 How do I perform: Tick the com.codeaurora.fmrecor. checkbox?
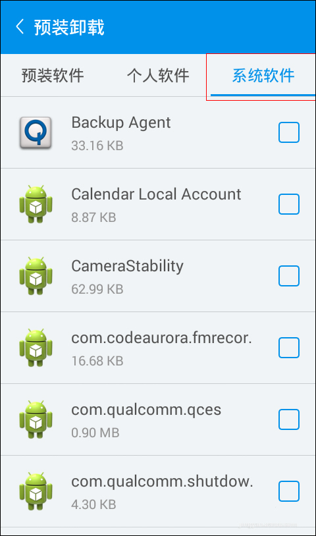click(x=289, y=348)
